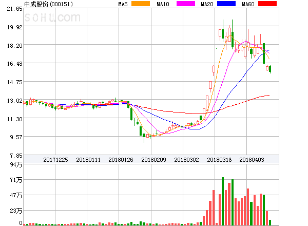Viewport: 308px width, 226px height.
Task: Click the stock title 中成股份(000151)
Action: click(x=49, y=4)
